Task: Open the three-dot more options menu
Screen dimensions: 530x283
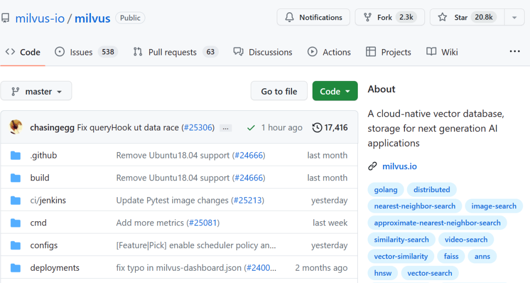Action: click(514, 51)
